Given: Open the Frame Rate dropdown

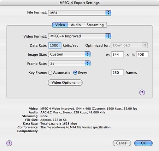Looking at the screenshot, I should [x=69, y=63].
